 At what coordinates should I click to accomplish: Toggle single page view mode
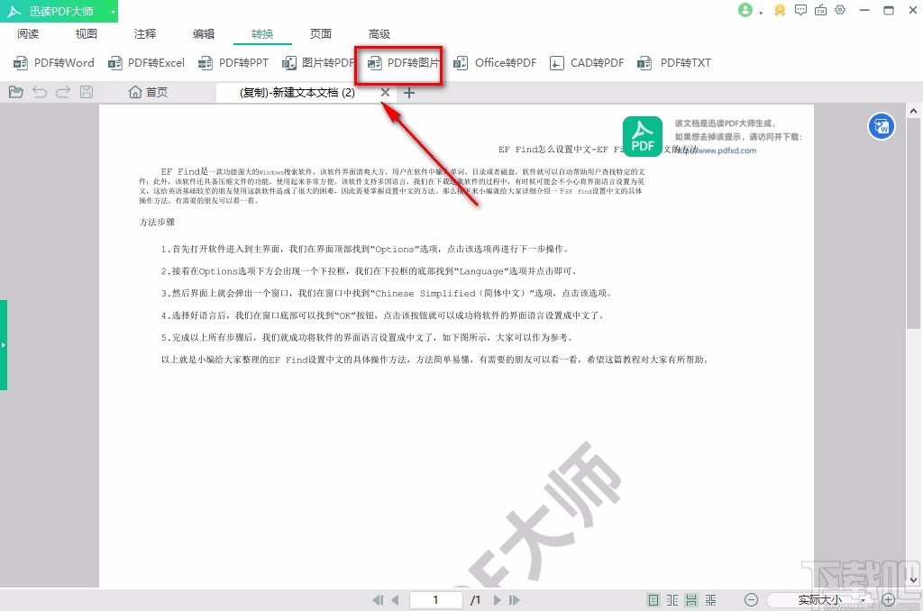click(653, 598)
